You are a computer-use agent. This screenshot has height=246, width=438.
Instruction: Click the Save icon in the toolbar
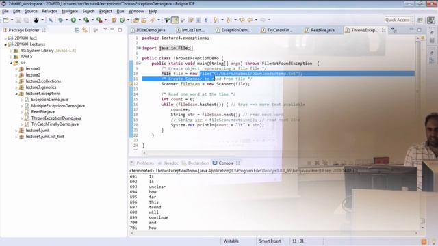(18, 20)
